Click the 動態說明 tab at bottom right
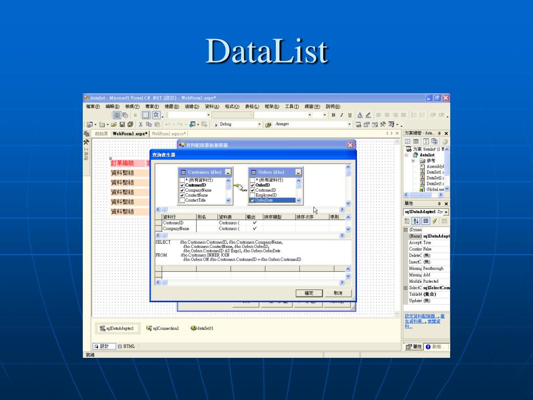533x400 pixels. (437, 346)
